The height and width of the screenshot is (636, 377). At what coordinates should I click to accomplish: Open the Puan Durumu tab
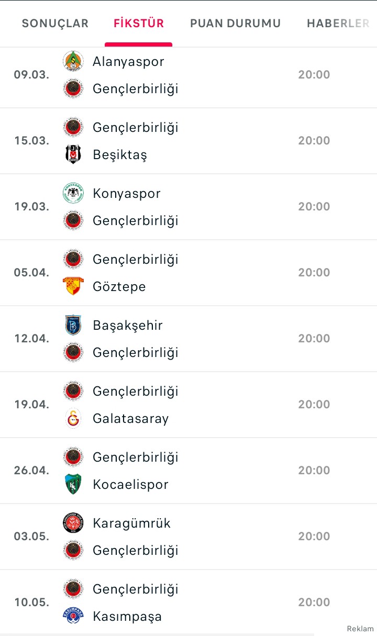[x=235, y=24]
